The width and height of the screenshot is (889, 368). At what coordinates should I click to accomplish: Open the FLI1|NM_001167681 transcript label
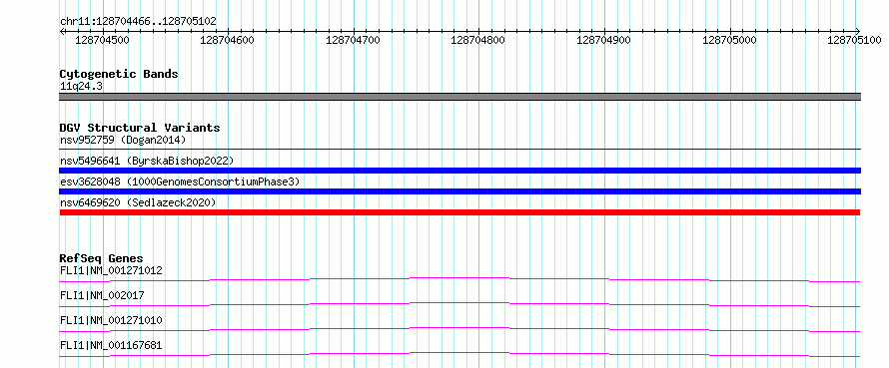click(x=111, y=345)
